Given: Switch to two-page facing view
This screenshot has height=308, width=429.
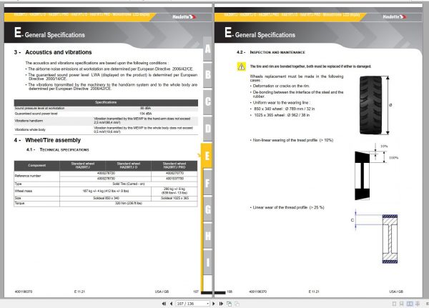Looking at the screenshot, I should 410,304.
